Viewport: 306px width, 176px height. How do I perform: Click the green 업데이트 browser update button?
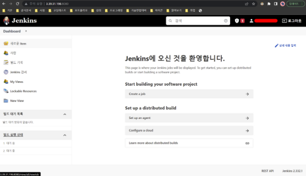tap(296, 4)
